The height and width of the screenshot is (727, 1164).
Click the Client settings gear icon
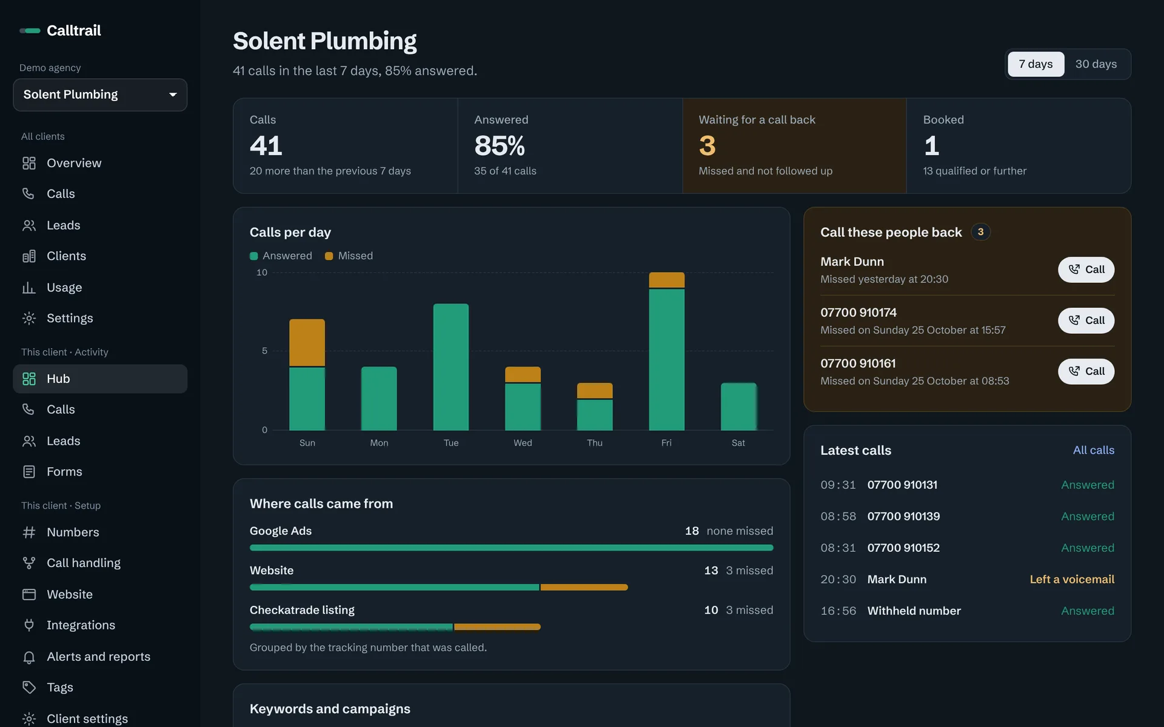pyautogui.click(x=29, y=719)
